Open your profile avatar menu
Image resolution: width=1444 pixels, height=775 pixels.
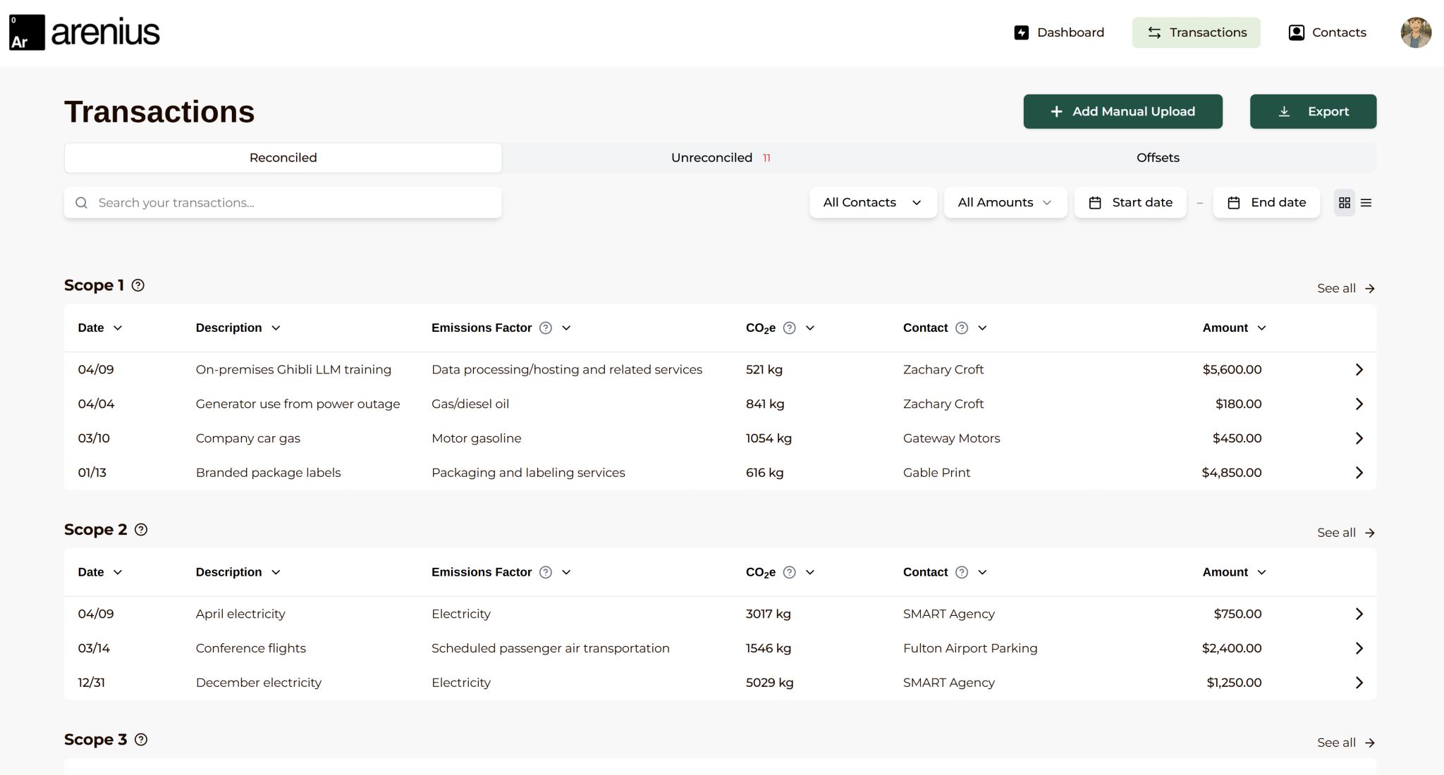coord(1417,32)
